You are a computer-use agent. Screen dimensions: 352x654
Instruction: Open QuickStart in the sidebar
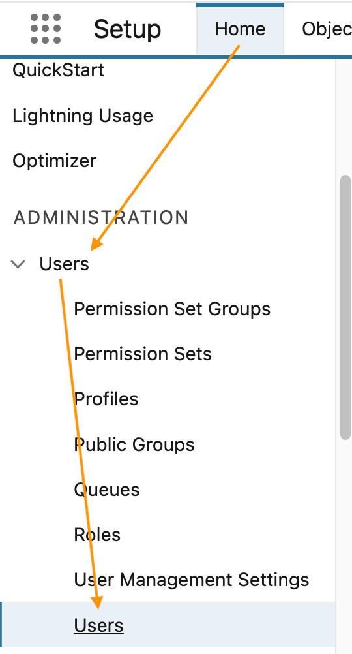coord(58,70)
